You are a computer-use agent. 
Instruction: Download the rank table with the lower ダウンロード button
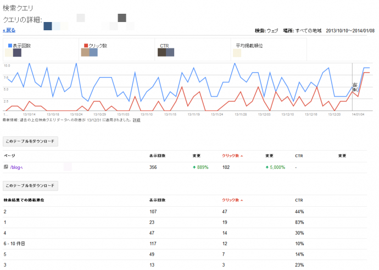click(30, 185)
